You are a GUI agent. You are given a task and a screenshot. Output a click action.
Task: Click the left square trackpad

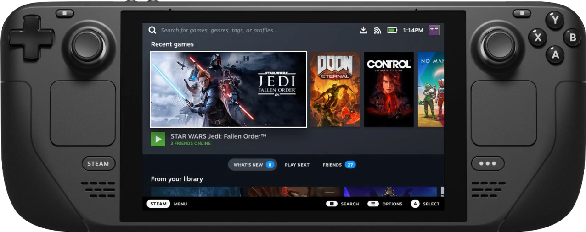pos(83,113)
